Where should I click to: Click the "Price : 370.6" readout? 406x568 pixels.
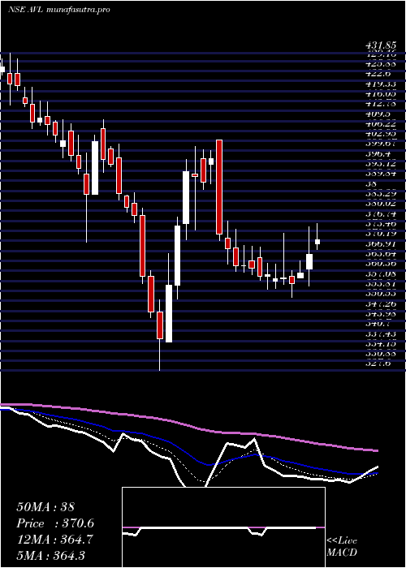pos(55,523)
